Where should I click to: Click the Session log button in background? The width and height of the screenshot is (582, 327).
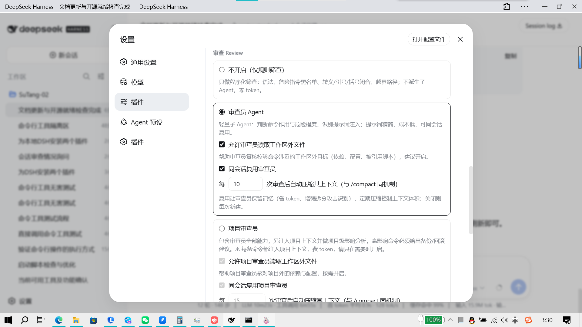pyautogui.click(x=544, y=26)
